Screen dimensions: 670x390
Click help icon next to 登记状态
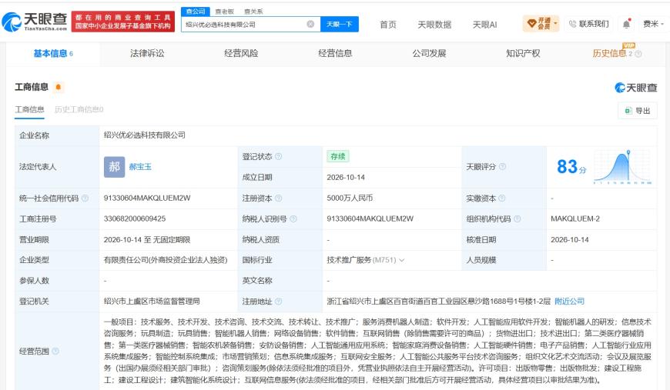coord(278,157)
